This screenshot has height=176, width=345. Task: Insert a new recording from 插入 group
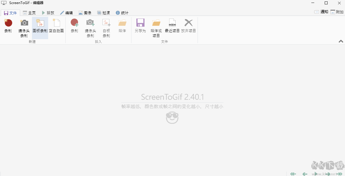pyautogui.click(x=74, y=26)
